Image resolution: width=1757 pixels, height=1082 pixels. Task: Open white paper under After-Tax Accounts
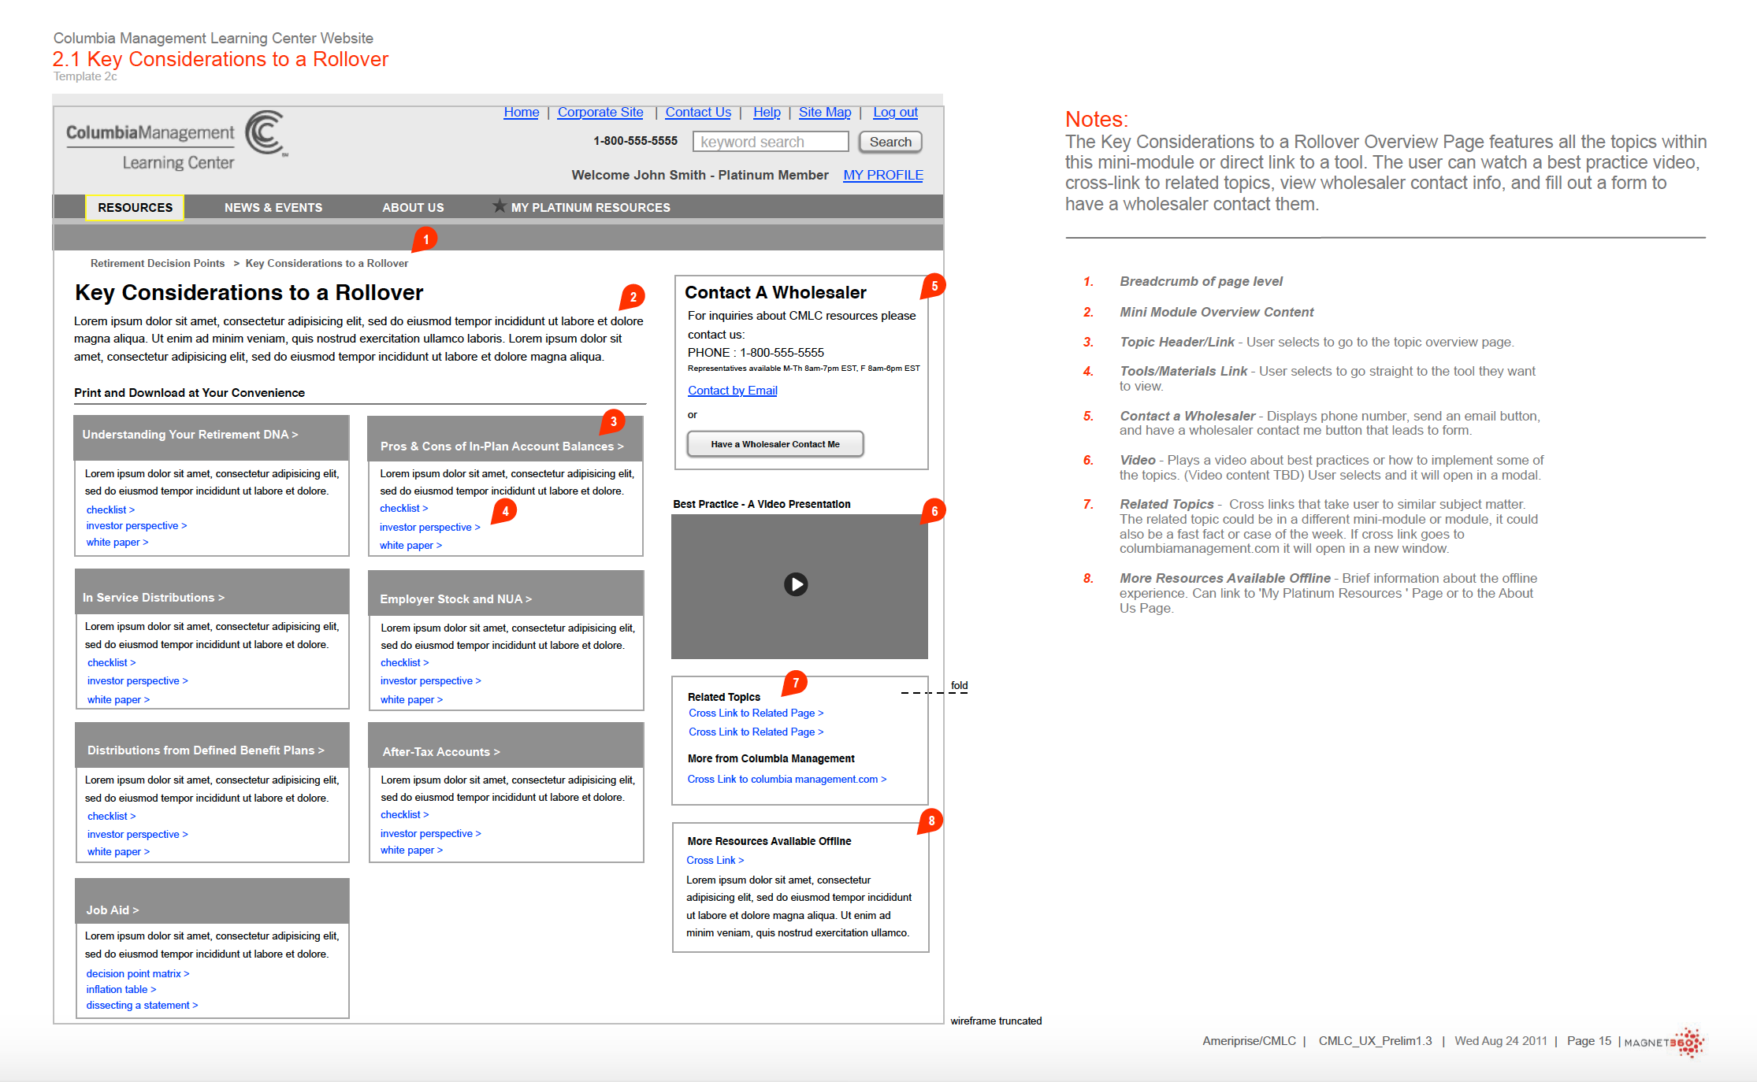[411, 850]
